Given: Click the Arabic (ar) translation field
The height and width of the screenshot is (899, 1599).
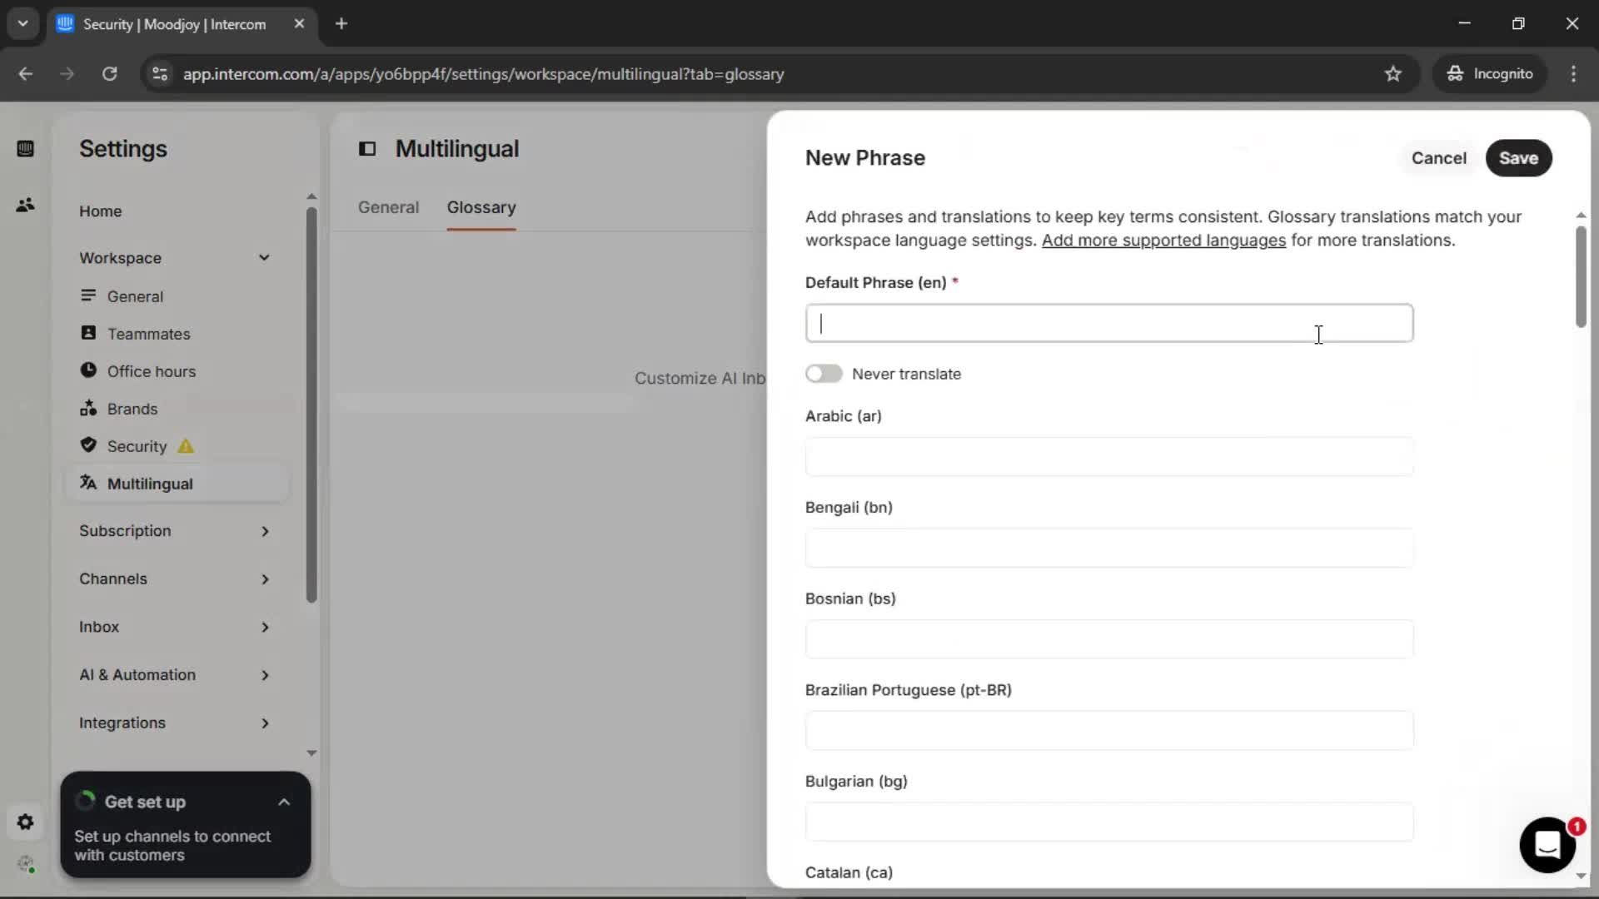Looking at the screenshot, I should tap(1108, 456).
